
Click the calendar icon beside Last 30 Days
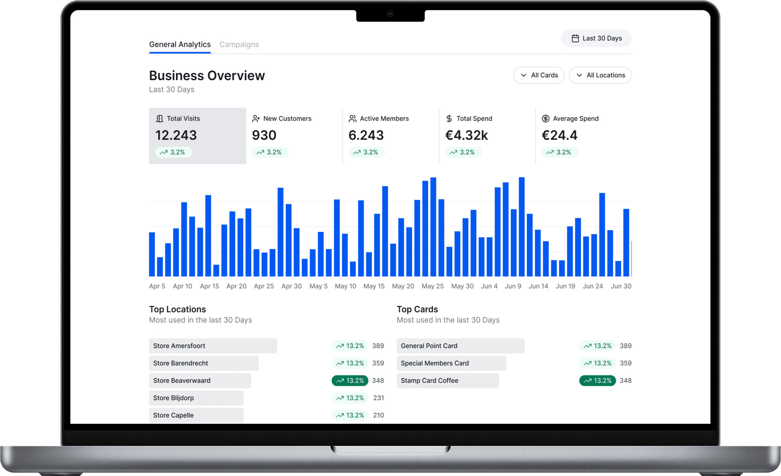tap(575, 38)
